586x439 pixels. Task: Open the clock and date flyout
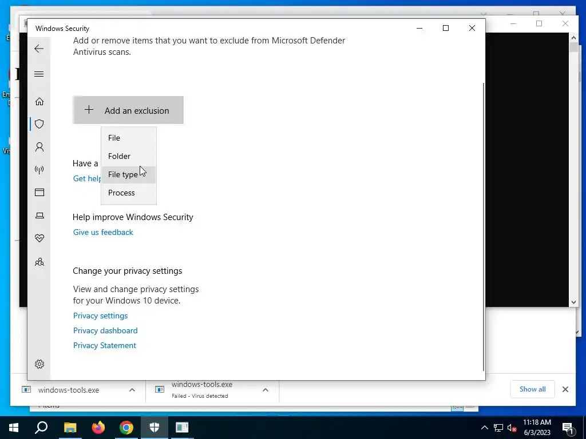pyautogui.click(x=537, y=428)
